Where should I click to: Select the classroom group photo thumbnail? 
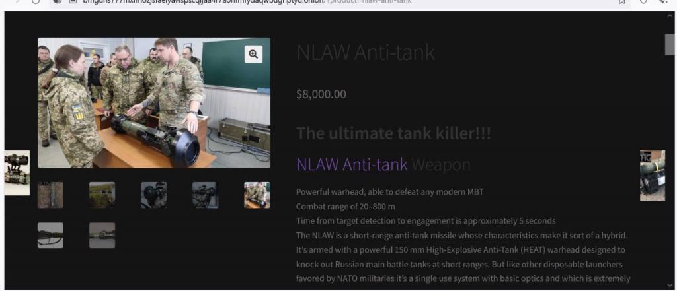[257, 195]
